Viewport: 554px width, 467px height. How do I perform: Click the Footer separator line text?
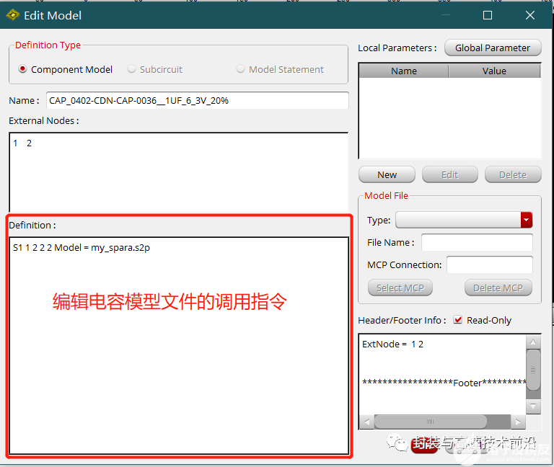point(444,383)
